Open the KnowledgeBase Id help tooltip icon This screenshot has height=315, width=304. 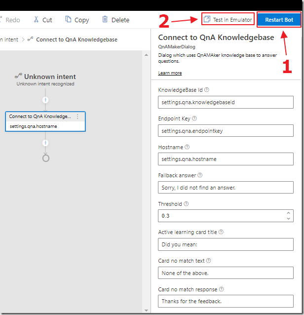[207, 90]
